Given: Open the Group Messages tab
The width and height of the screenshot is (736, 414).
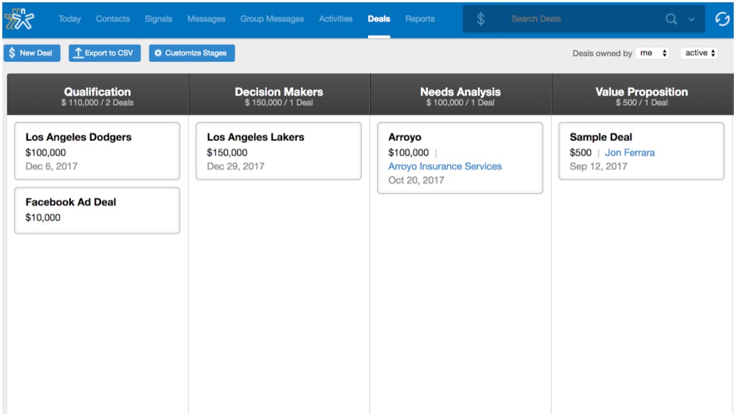Looking at the screenshot, I should [272, 19].
